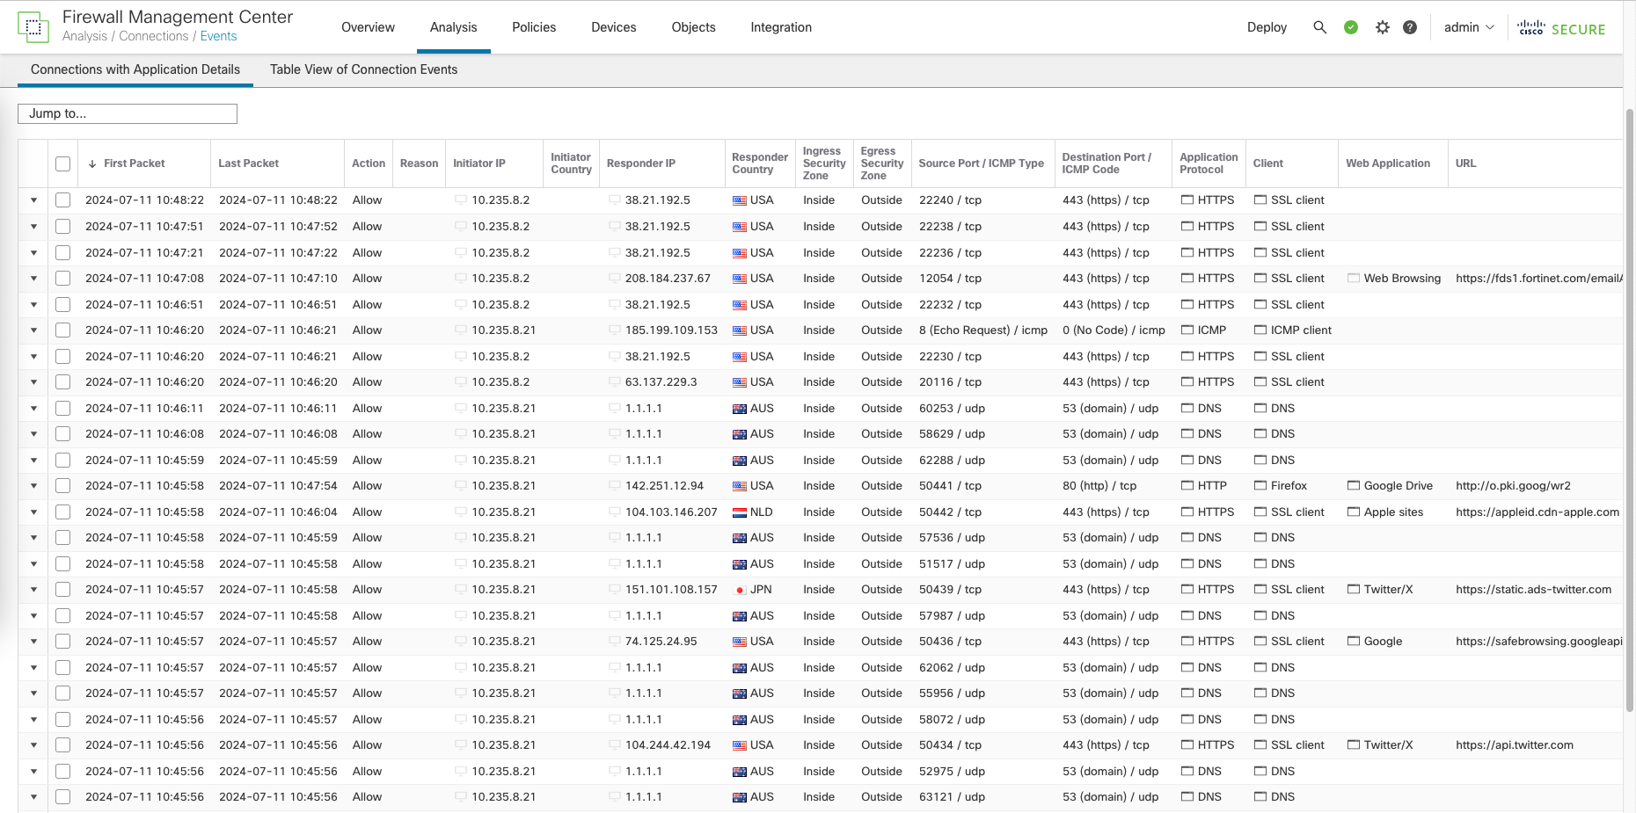Click the Firefox client icon
The image size is (1636, 813).
(1260, 486)
